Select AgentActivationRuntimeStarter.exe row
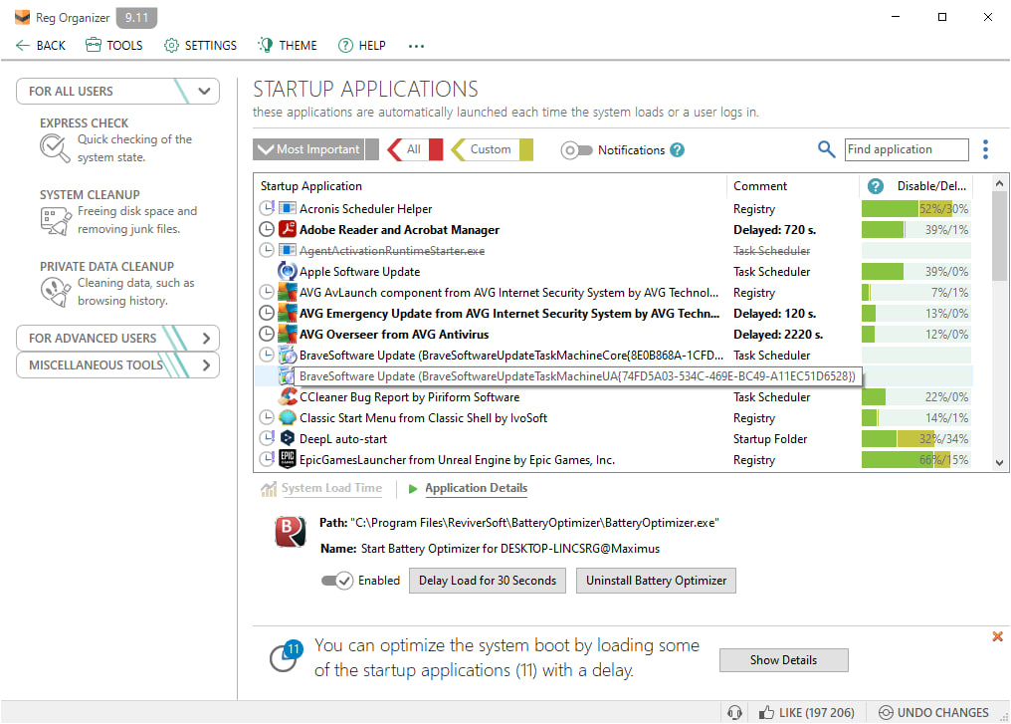 click(613, 250)
